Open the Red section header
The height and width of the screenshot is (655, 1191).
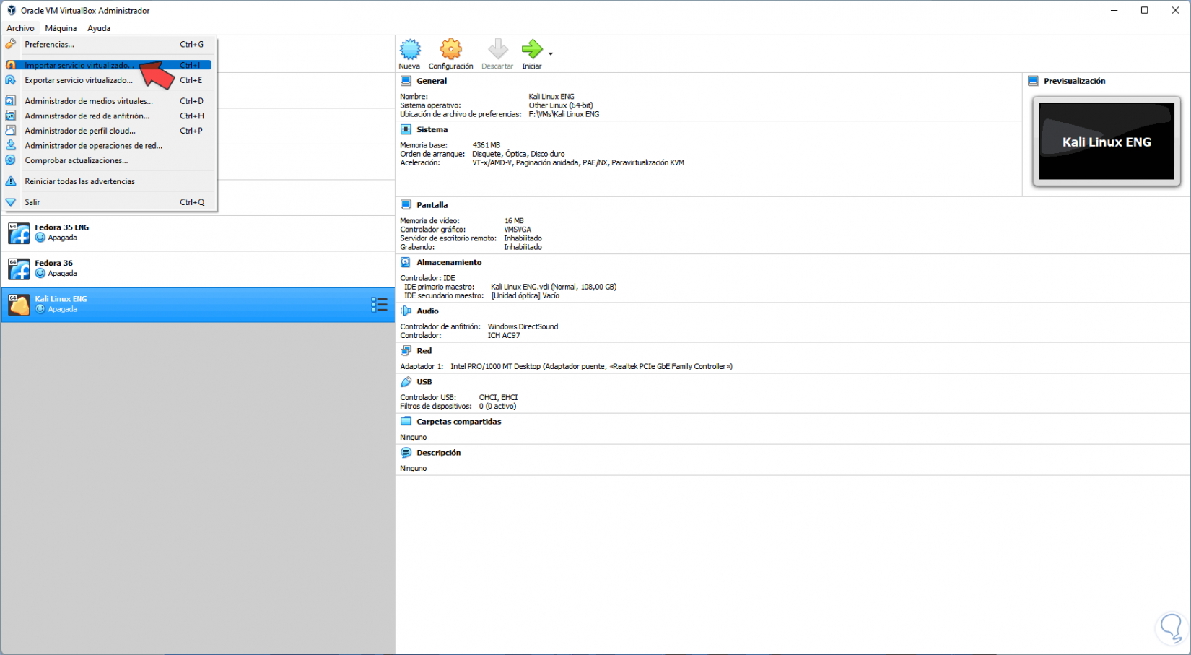click(424, 351)
